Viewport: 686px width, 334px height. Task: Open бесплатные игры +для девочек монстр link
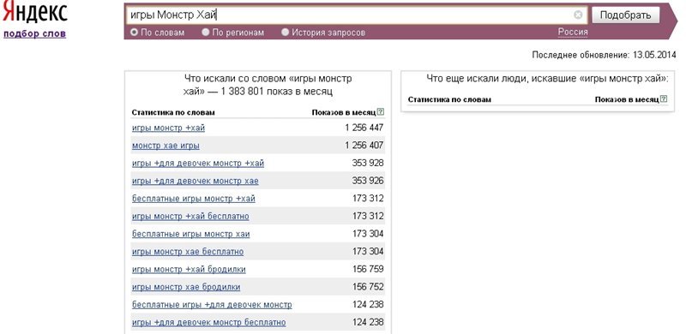pos(212,305)
